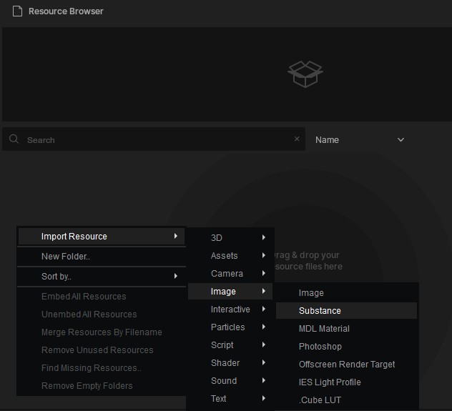Expand the Import Resource submenu
Image resolution: width=452 pixels, height=411 pixels.
[x=100, y=237]
